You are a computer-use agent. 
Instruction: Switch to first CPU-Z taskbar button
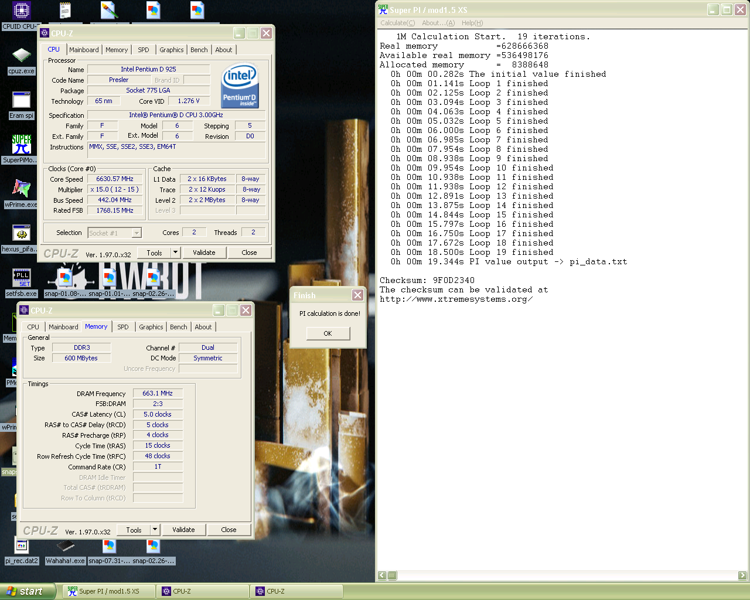[203, 591]
